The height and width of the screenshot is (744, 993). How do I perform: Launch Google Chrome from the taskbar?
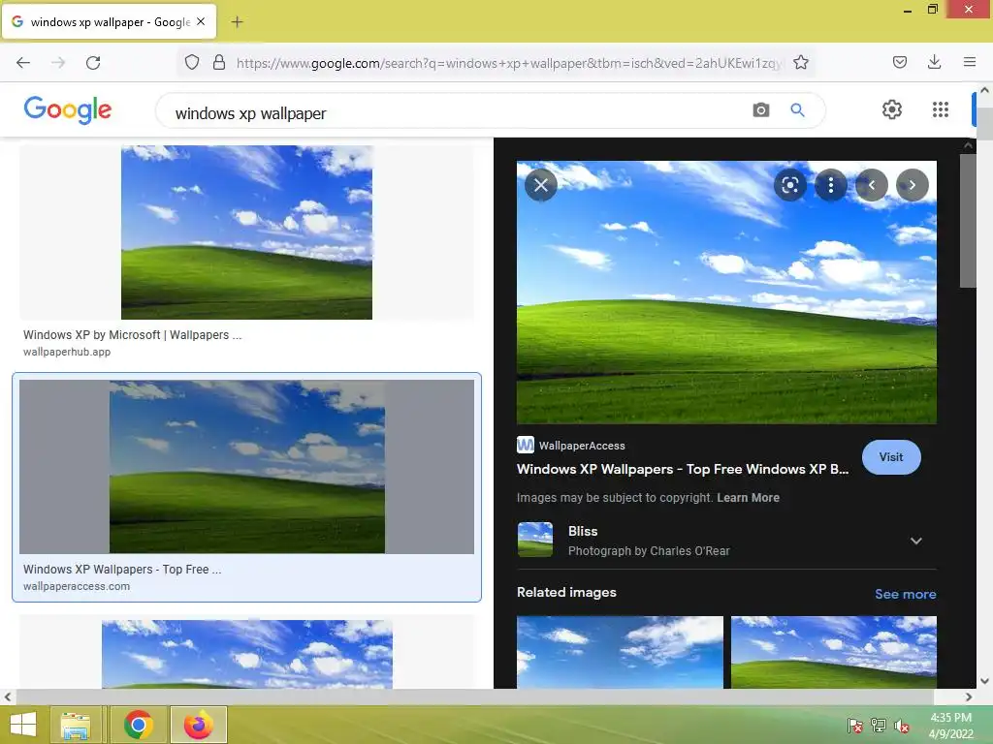(x=138, y=725)
